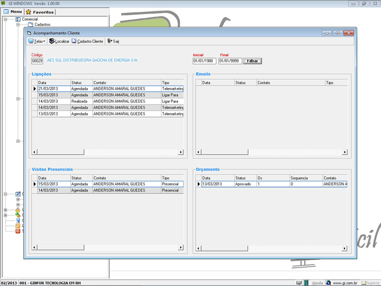Click the Final date field
Screen dimensions: 381x286
(x=230, y=61)
